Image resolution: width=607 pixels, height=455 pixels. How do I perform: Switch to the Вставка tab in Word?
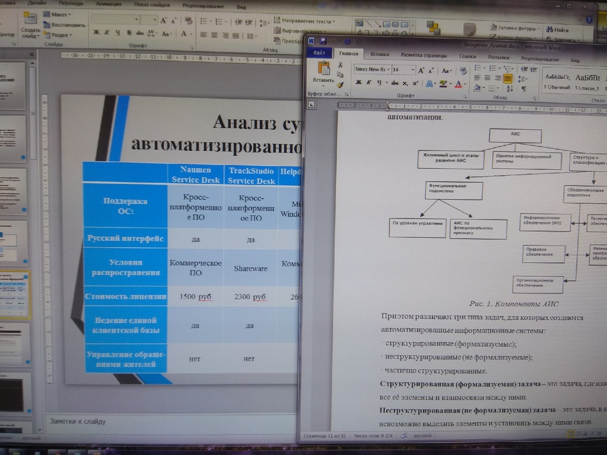[379, 55]
